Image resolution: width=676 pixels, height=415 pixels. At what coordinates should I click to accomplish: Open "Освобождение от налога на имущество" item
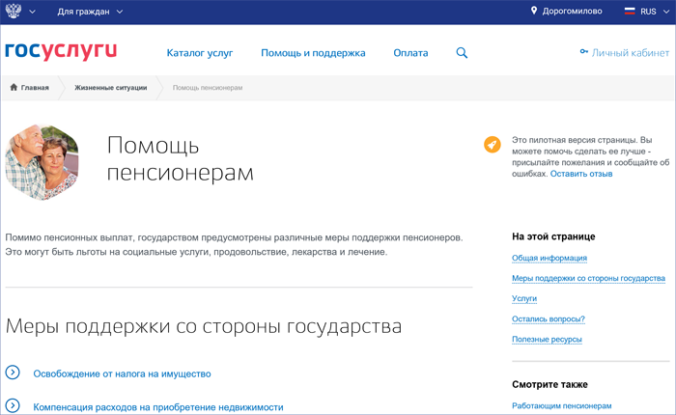(x=122, y=373)
